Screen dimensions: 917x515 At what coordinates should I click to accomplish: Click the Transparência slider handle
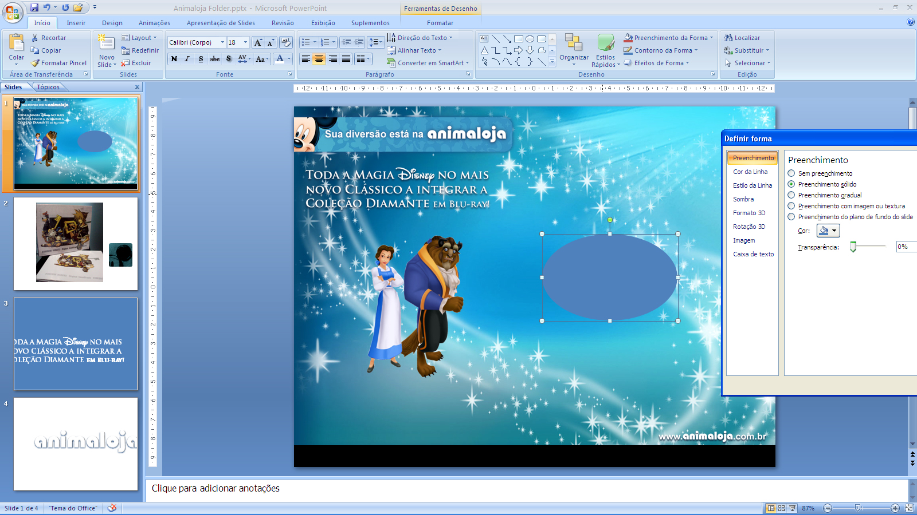(853, 247)
